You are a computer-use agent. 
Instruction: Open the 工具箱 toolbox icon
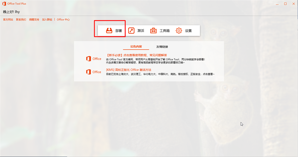pos(153,31)
